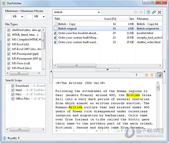Uncheck MS Word (doc) file type

pos(9,68)
